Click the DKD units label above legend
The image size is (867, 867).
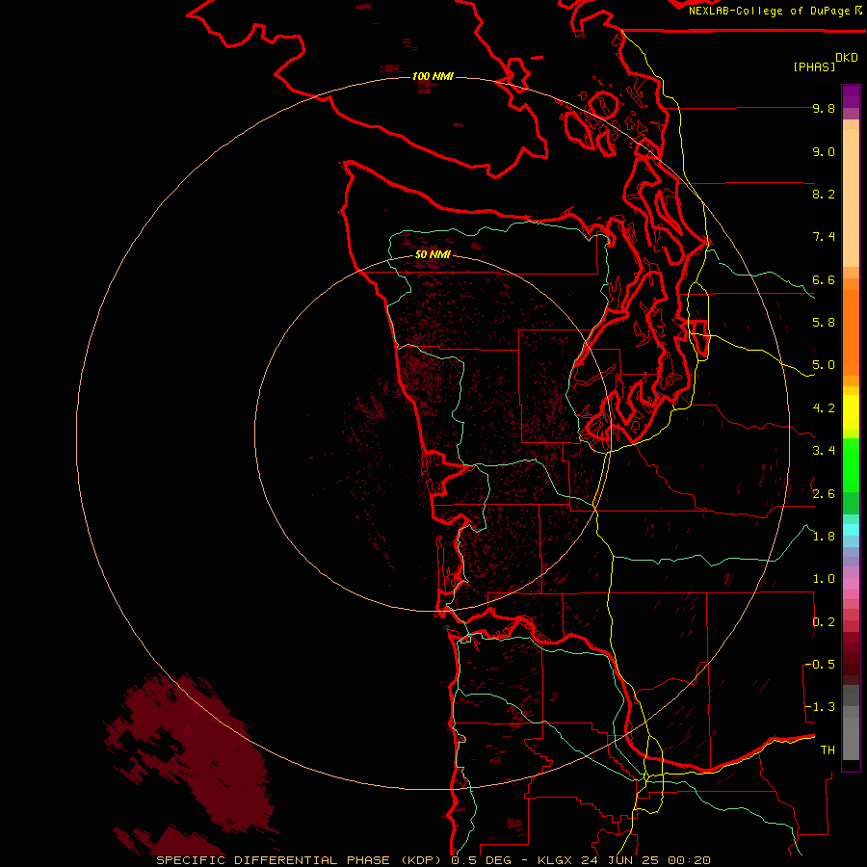pyautogui.click(x=847, y=58)
